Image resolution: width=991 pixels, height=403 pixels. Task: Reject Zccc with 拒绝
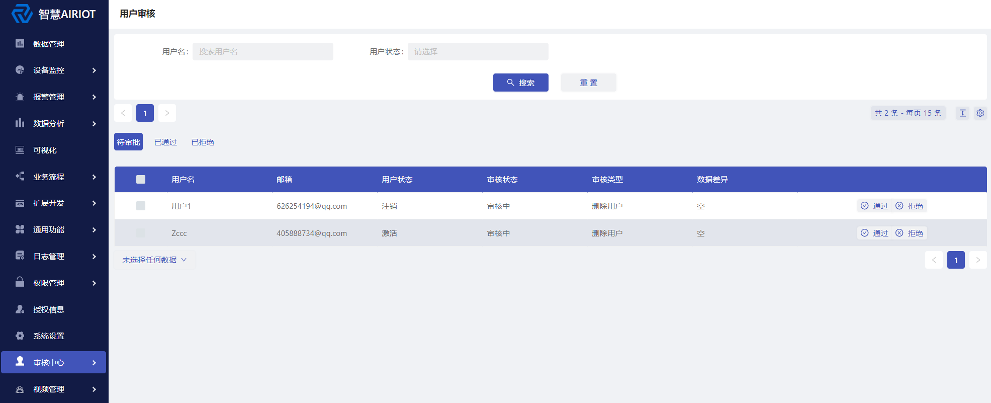[909, 233]
